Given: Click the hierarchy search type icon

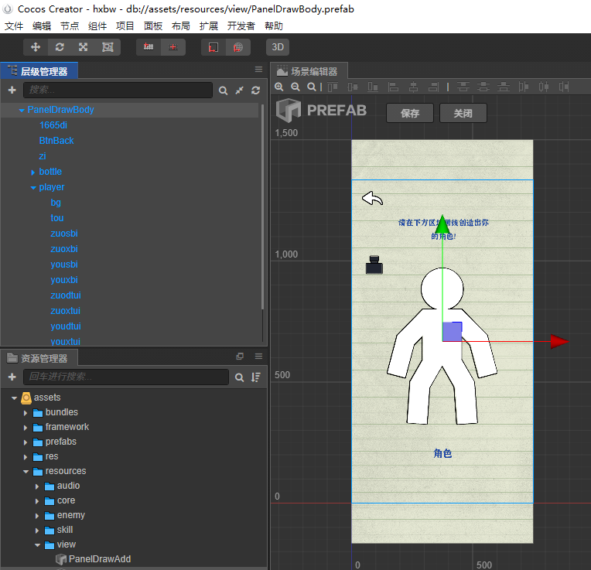Looking at the screenshot, I should pyautogui.click(x=223, y=90).
